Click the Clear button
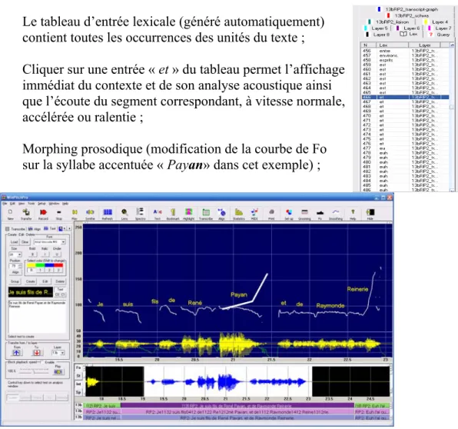The image size is (458, 429). click(25, 242)
